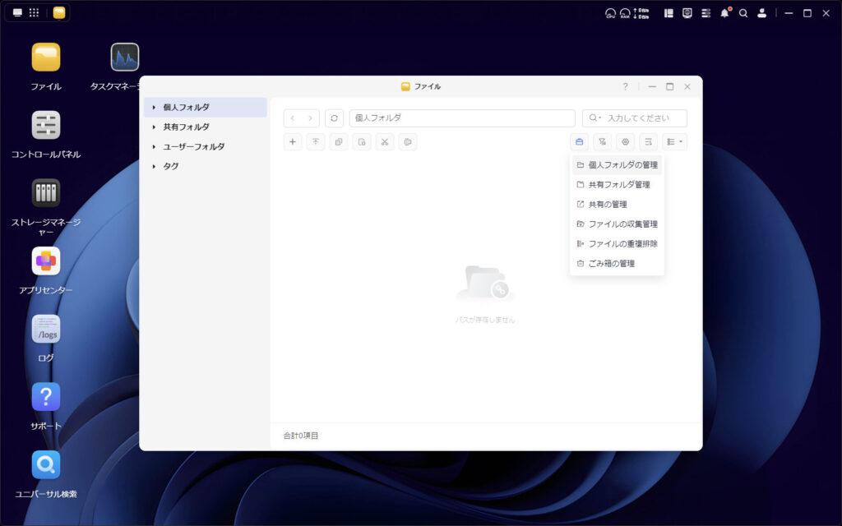Click the copy icon in the file toolbar

point(338,141)
